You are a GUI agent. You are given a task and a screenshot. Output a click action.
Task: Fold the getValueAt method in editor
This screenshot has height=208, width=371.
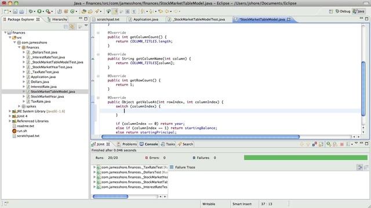click(x=98, y=98)
